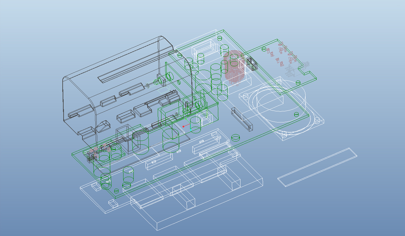The image size is (405, 236).
Task: Pick the detached flat rectangular strip
Action: pyautogui.click(x=317, y=167)
